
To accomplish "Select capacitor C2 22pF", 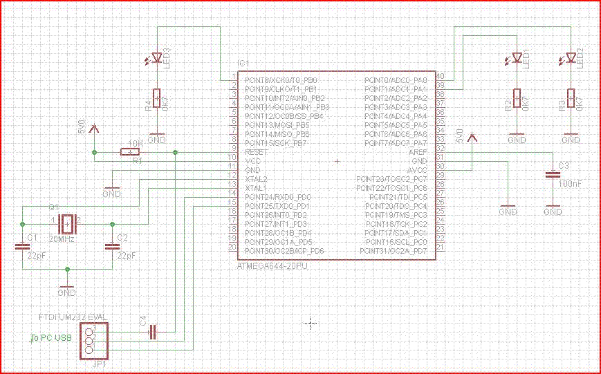I will [x=112, y=247].
